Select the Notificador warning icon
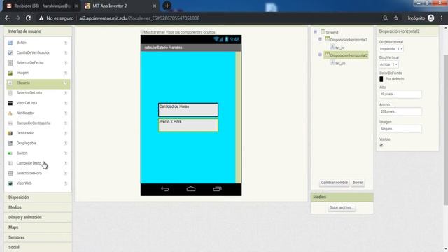The height and width of the screenshot is (252, 448). [10, 113]
